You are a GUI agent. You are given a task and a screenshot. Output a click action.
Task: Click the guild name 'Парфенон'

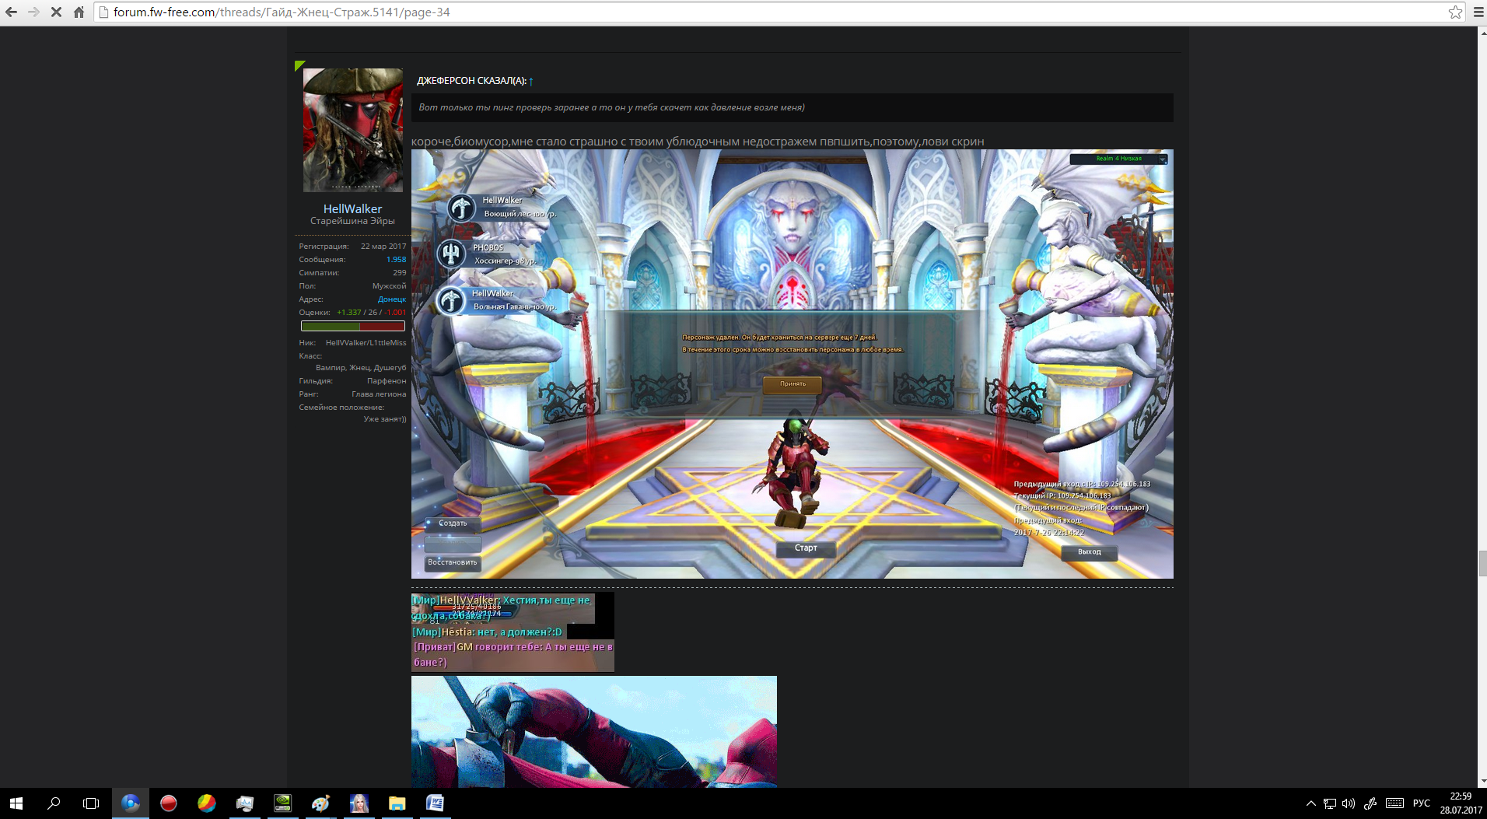click(387, 381)
